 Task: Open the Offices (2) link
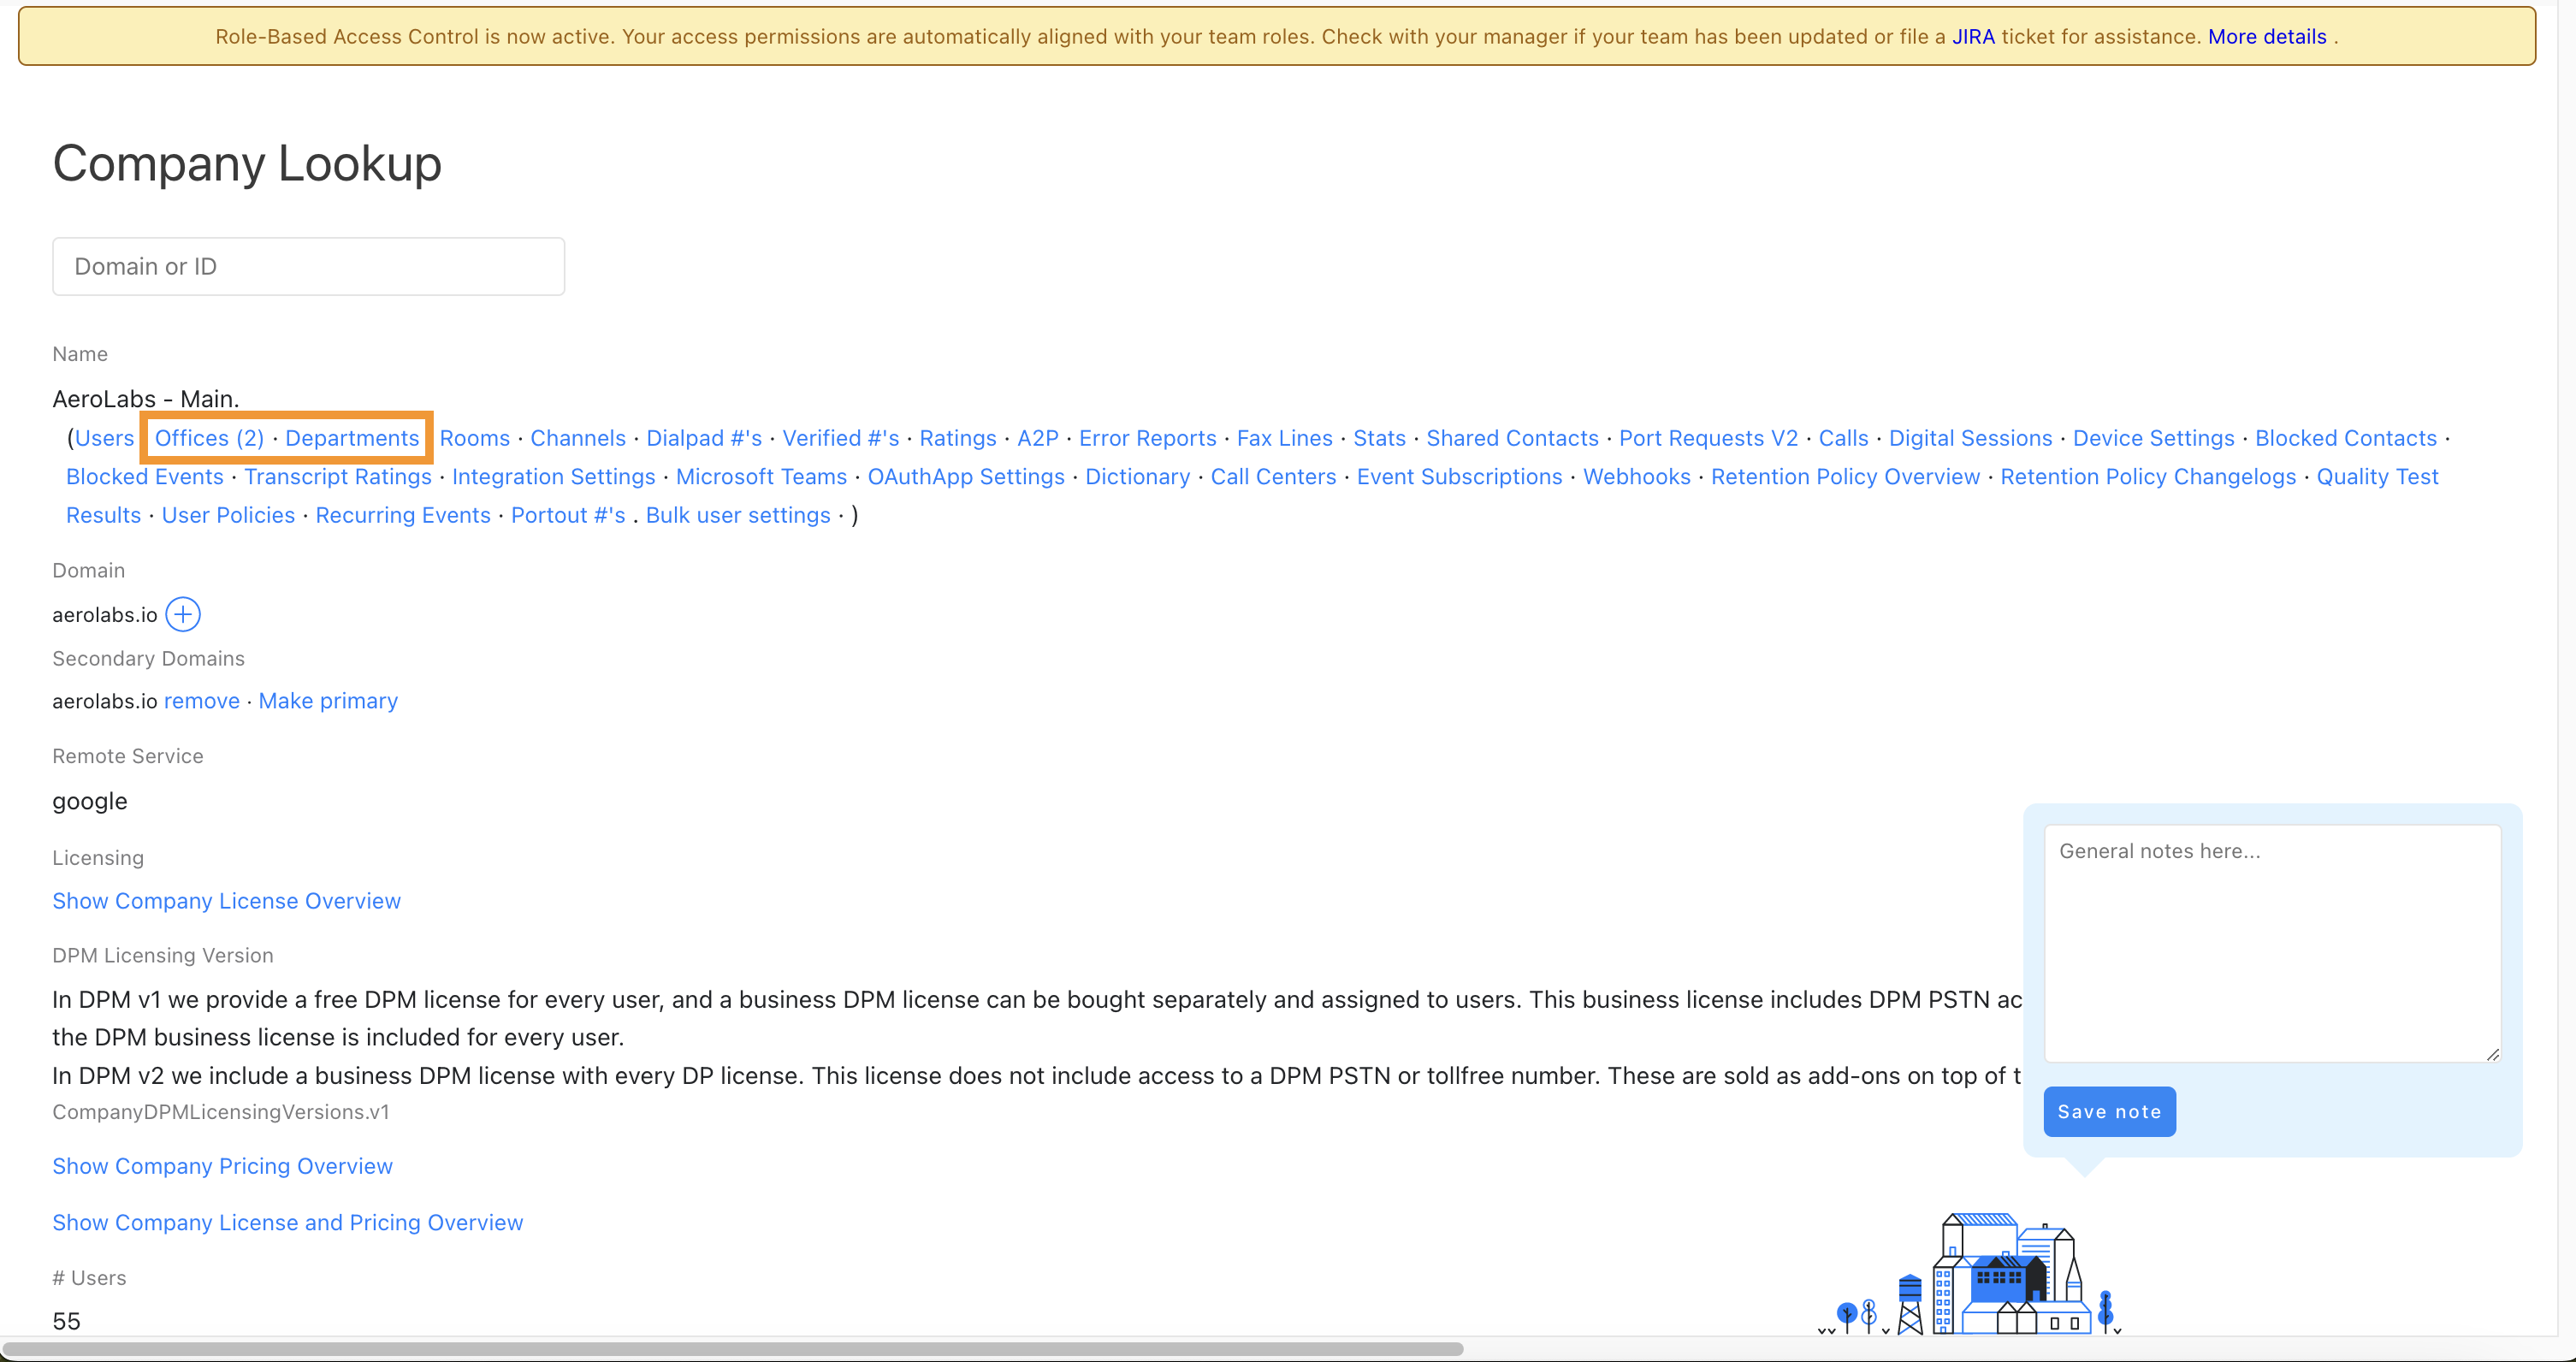[x=209, y=438]
